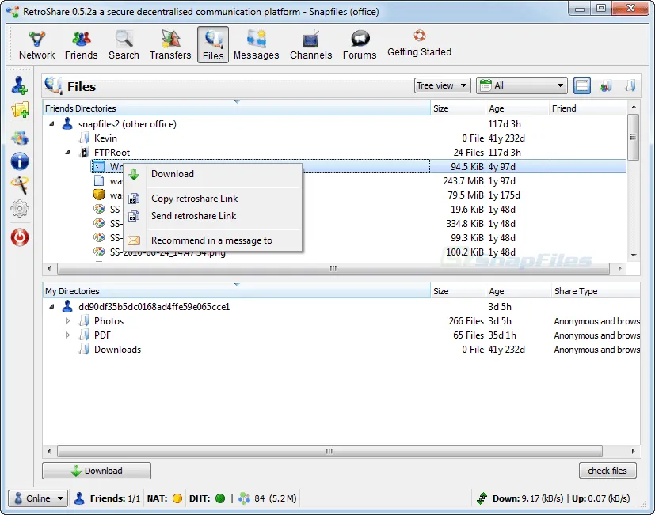Open the Messages page
655x515 pixels.
click(x=256, y=45)
